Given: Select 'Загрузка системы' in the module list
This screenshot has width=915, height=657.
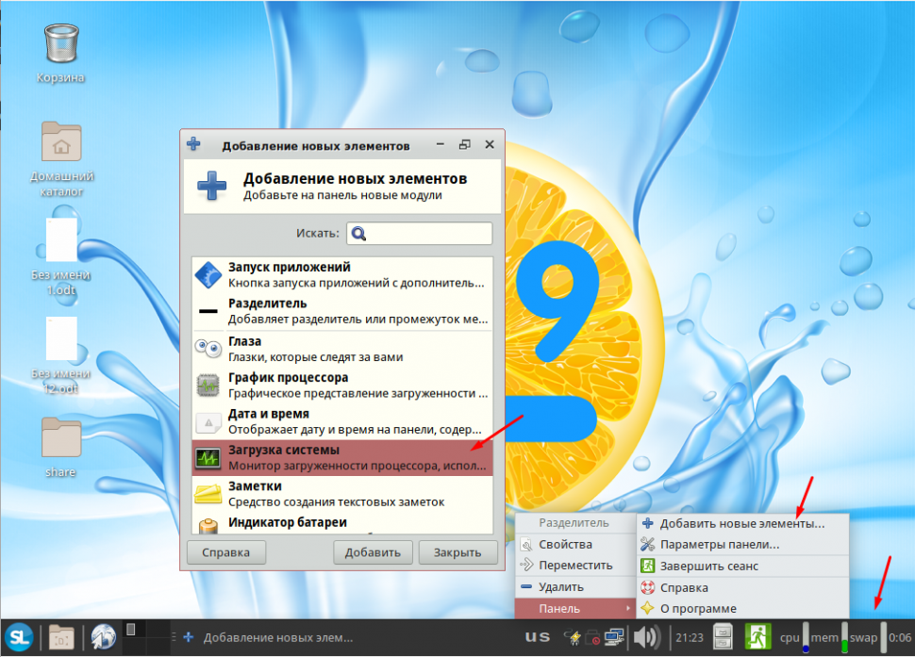Looking at the screenshot, I should (x=341, y=458).
